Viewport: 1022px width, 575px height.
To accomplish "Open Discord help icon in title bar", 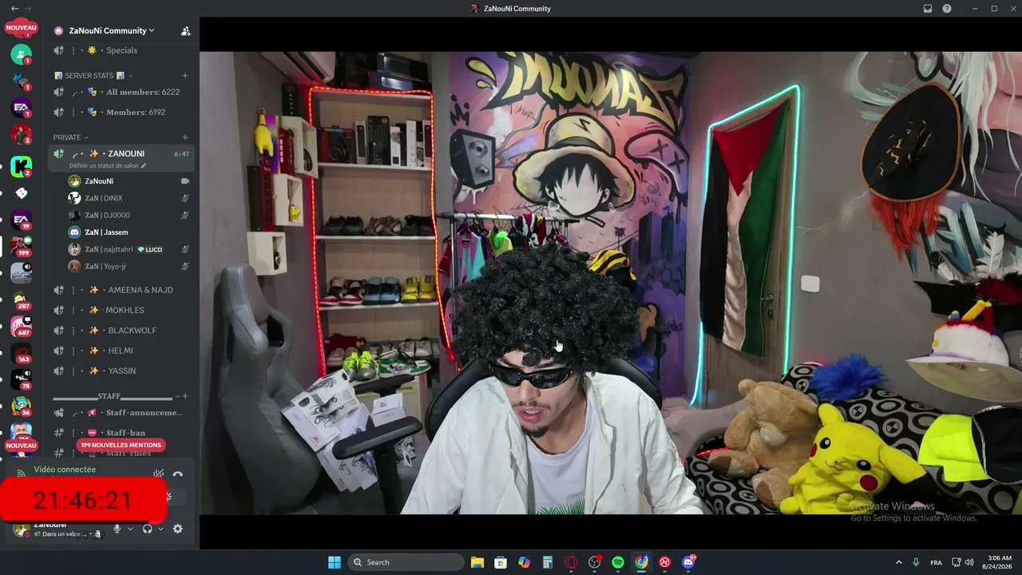I will tap(947, 9).
